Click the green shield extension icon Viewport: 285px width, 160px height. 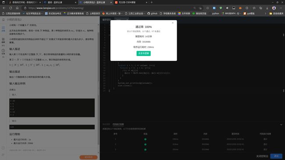[x=221, y=8]
